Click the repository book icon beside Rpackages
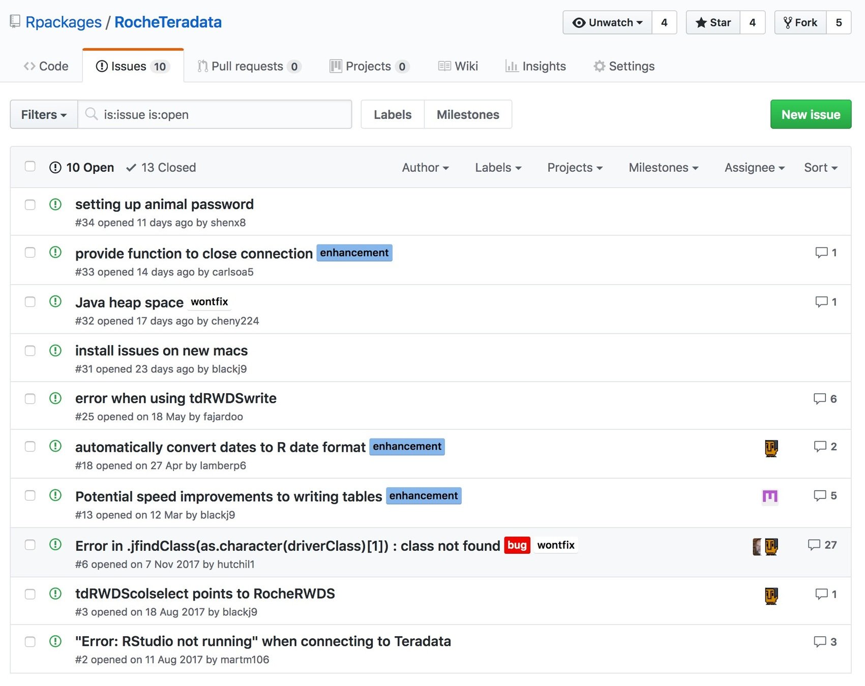Viewport: 865px width, 686px height. click(15, 22)
